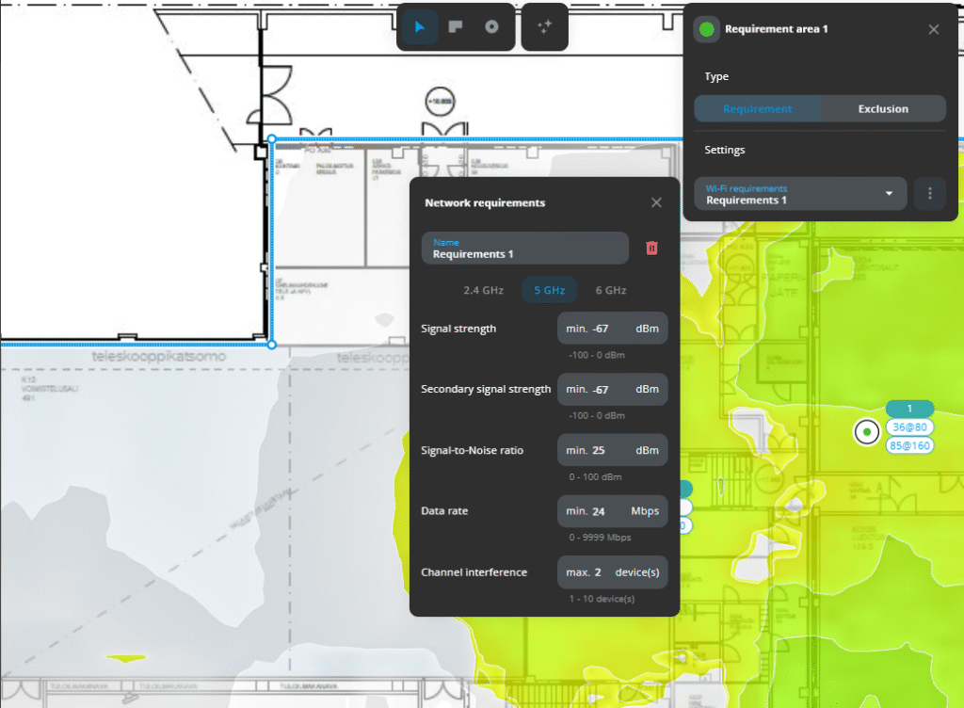964x708 pixels.
Task: Click the Channel interference max devices field
Action: tap(612, 572)
